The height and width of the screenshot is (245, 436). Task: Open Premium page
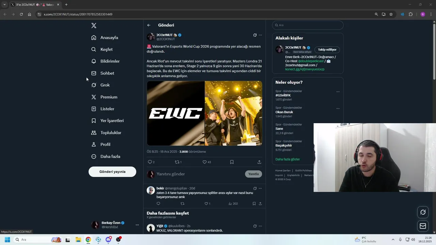click(104, 97)
